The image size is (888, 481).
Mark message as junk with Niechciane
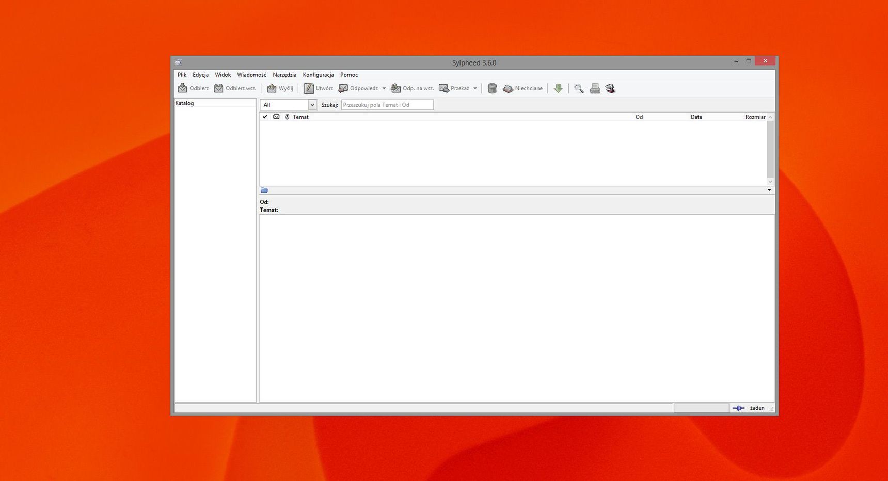(x=522, y=88)
